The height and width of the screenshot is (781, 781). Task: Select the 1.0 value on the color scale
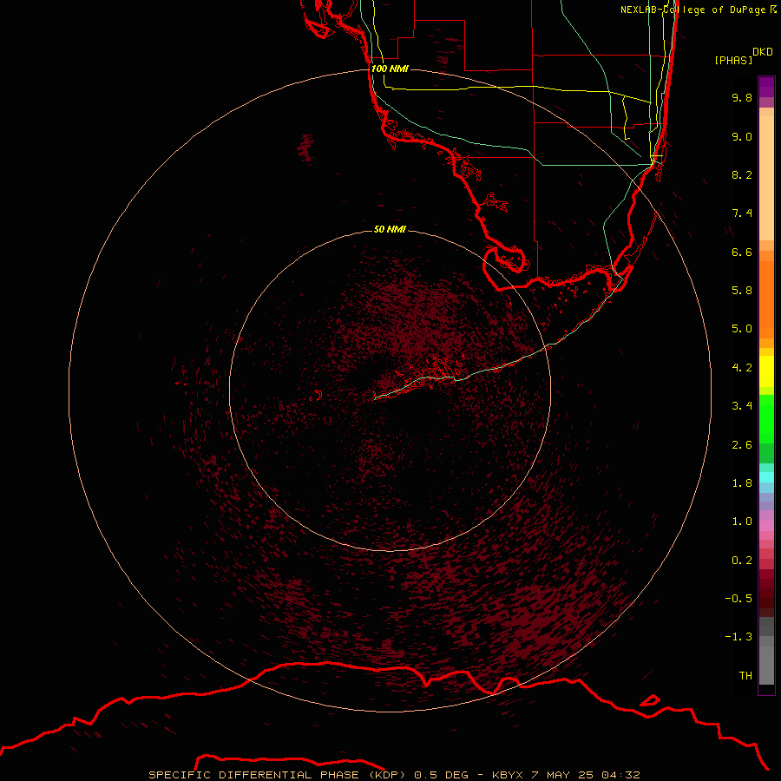(742, 522)
